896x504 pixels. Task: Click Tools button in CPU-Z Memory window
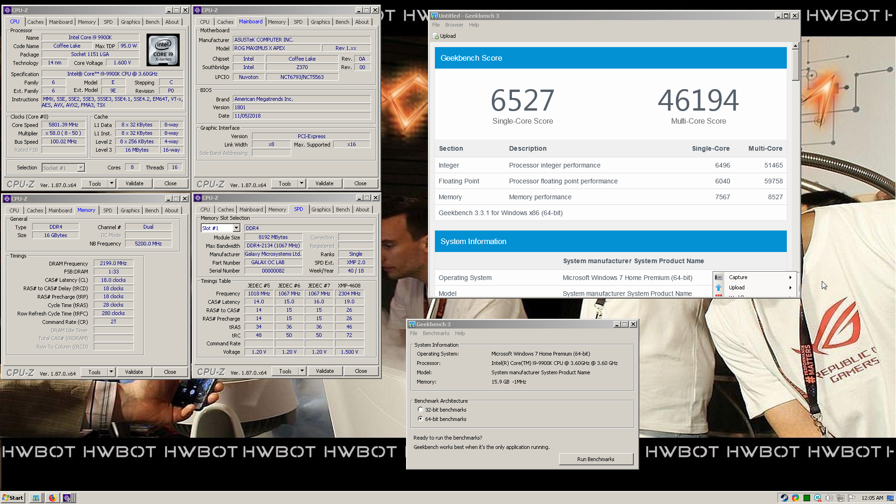pyautogui.click(x=94, y=372)
